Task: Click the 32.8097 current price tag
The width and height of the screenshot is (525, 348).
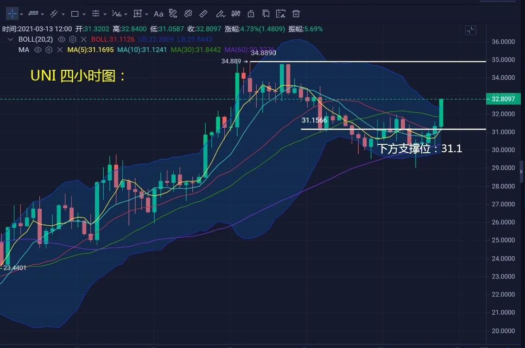Action: (503, 99)
